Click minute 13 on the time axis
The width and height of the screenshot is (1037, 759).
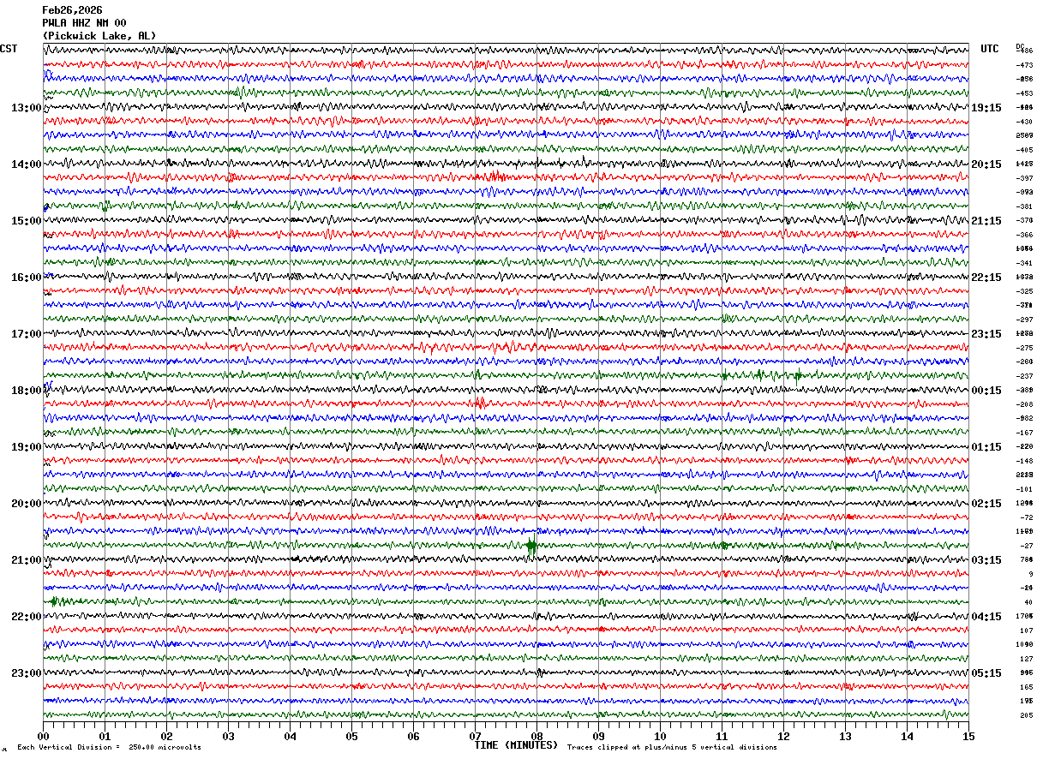point(845,736)
